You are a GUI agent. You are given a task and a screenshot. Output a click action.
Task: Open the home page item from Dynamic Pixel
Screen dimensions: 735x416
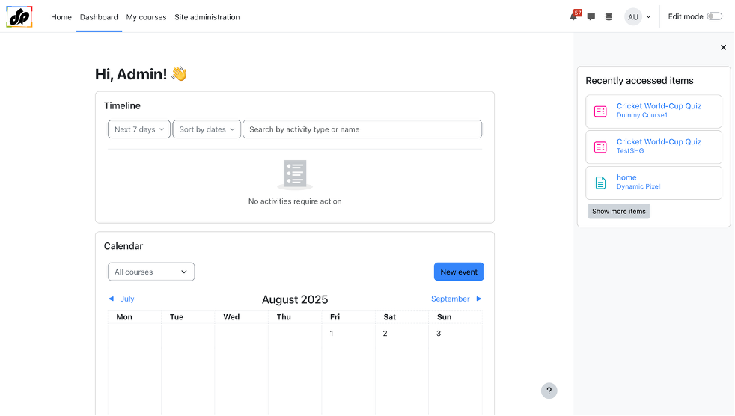pos(626,177)
